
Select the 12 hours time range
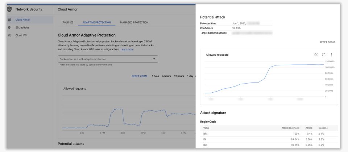coord(179,76)
